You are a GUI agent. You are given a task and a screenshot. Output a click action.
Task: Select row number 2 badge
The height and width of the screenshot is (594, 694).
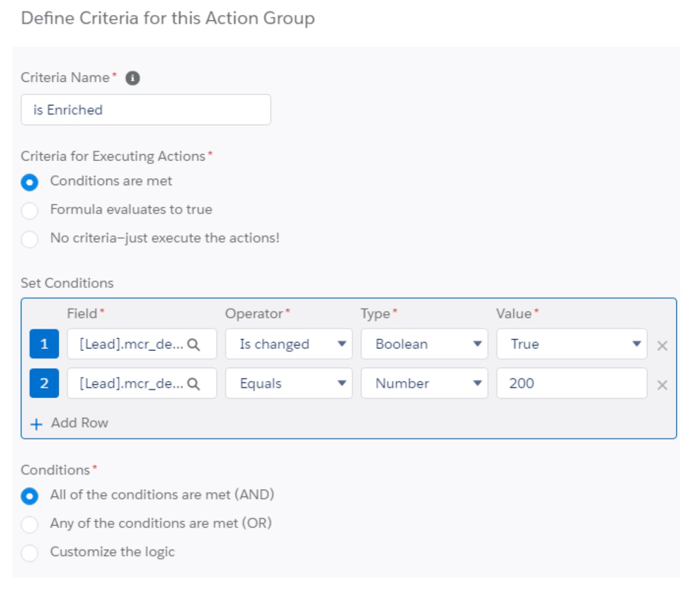44,383
